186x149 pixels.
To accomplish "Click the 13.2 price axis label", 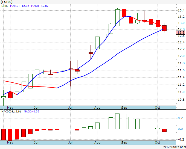I will 181,17.
